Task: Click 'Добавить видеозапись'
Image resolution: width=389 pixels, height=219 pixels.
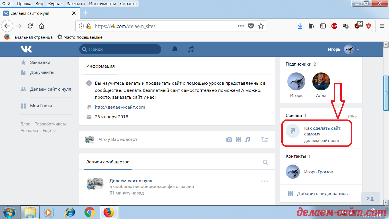Action: (x=322, y=194)
